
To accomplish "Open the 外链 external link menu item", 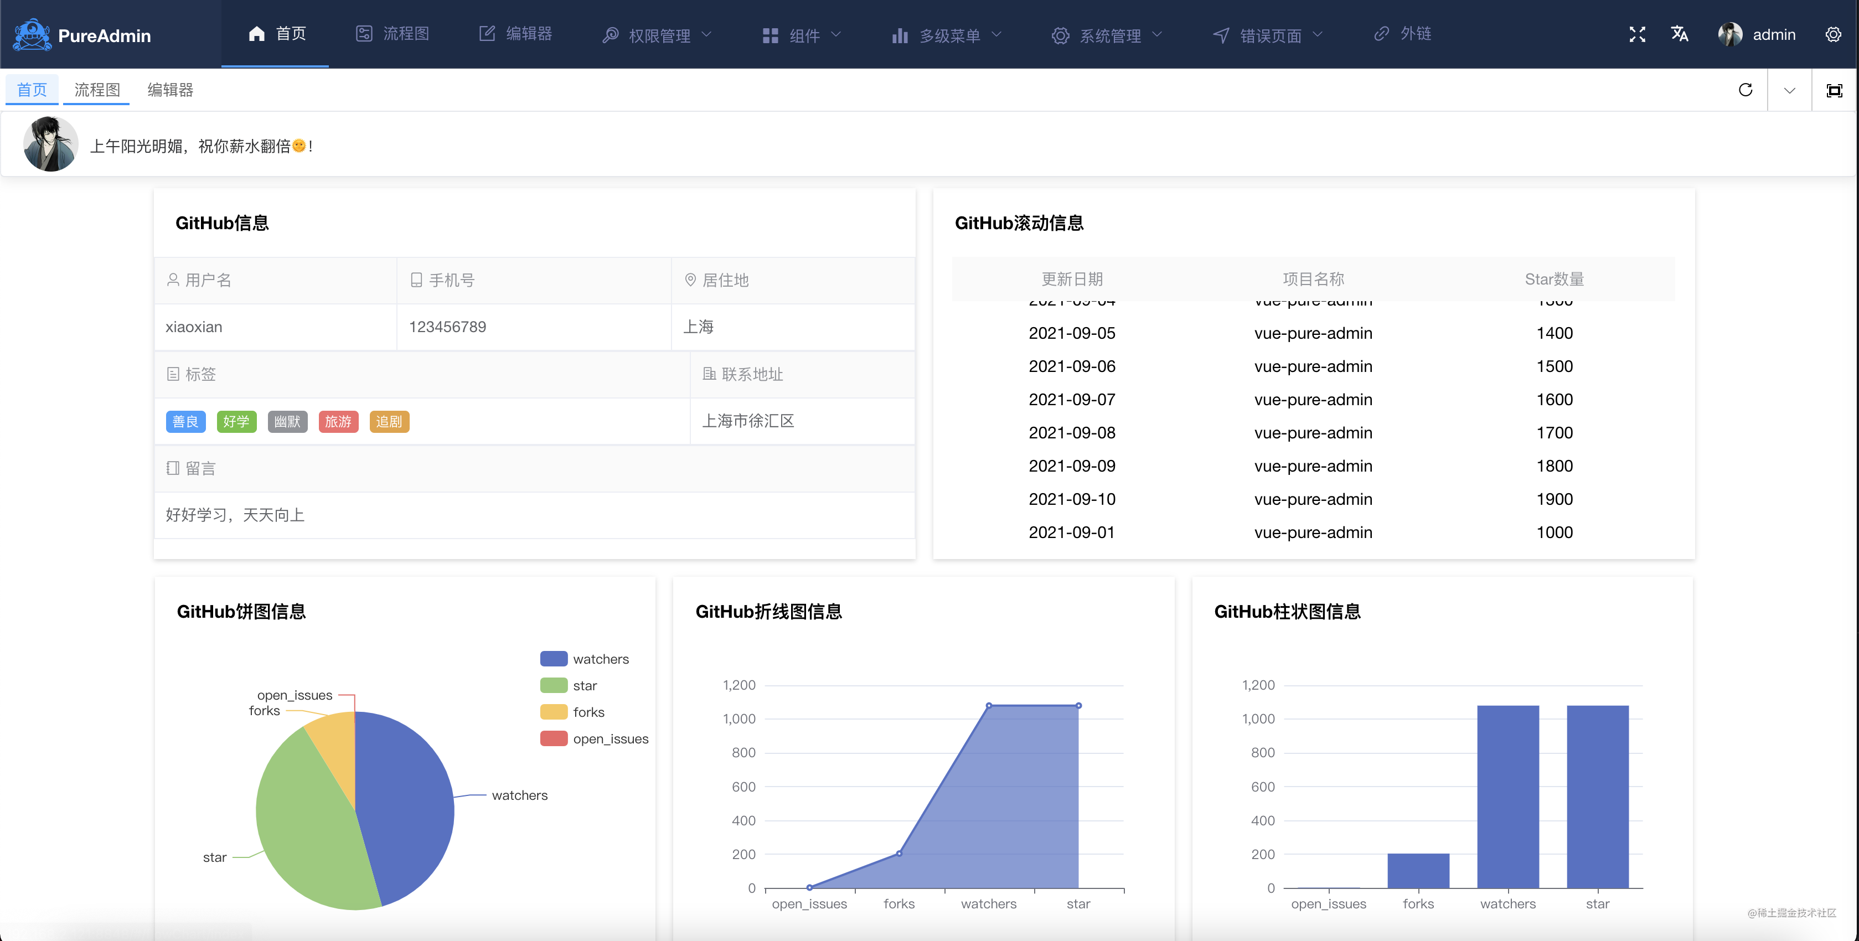I will (1402, 34).
